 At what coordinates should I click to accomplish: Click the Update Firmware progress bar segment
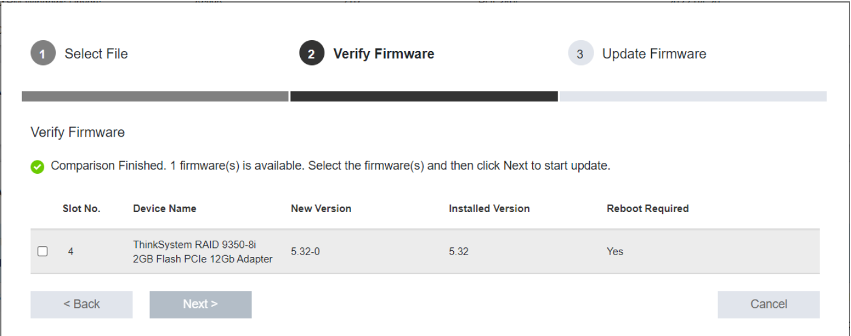pos(693,97)
